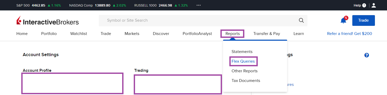This screenshot has width=387, height=95.
Task: Choose Other Reports option
Action: pos(245,71)
